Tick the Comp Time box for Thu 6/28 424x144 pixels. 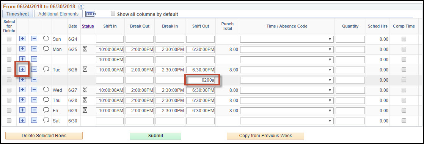(x=404, y=100)
